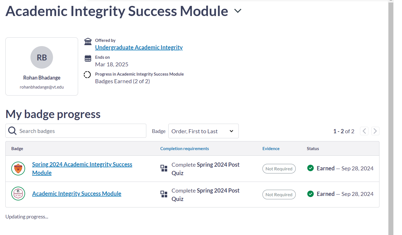Click the vertical scrollbar on the right

point(391,112)
